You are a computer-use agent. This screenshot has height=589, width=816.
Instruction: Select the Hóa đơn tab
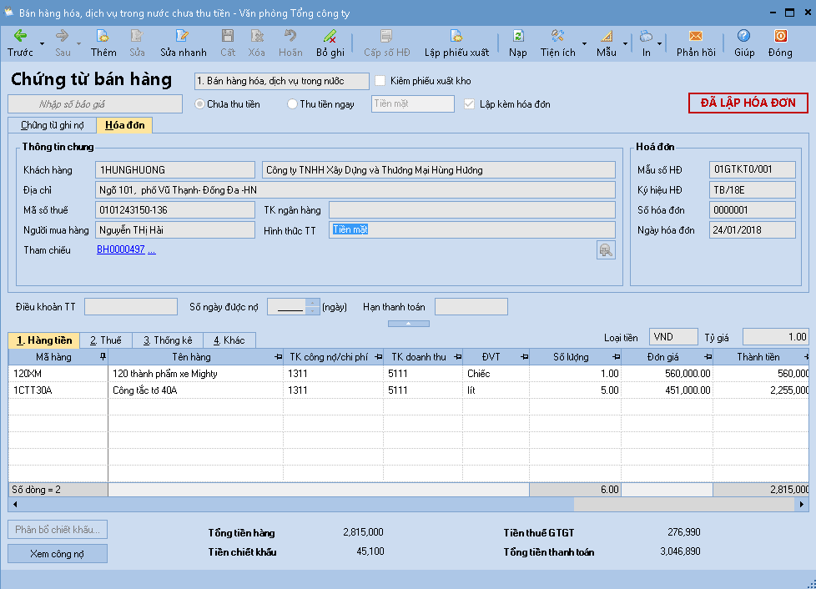point(125,125)
